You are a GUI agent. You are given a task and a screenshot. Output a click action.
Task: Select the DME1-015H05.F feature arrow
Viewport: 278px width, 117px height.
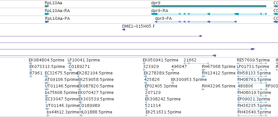click(x=124, y=30)
